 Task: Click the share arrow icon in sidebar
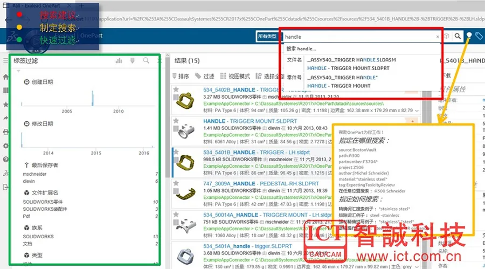[x=5, y=118]
